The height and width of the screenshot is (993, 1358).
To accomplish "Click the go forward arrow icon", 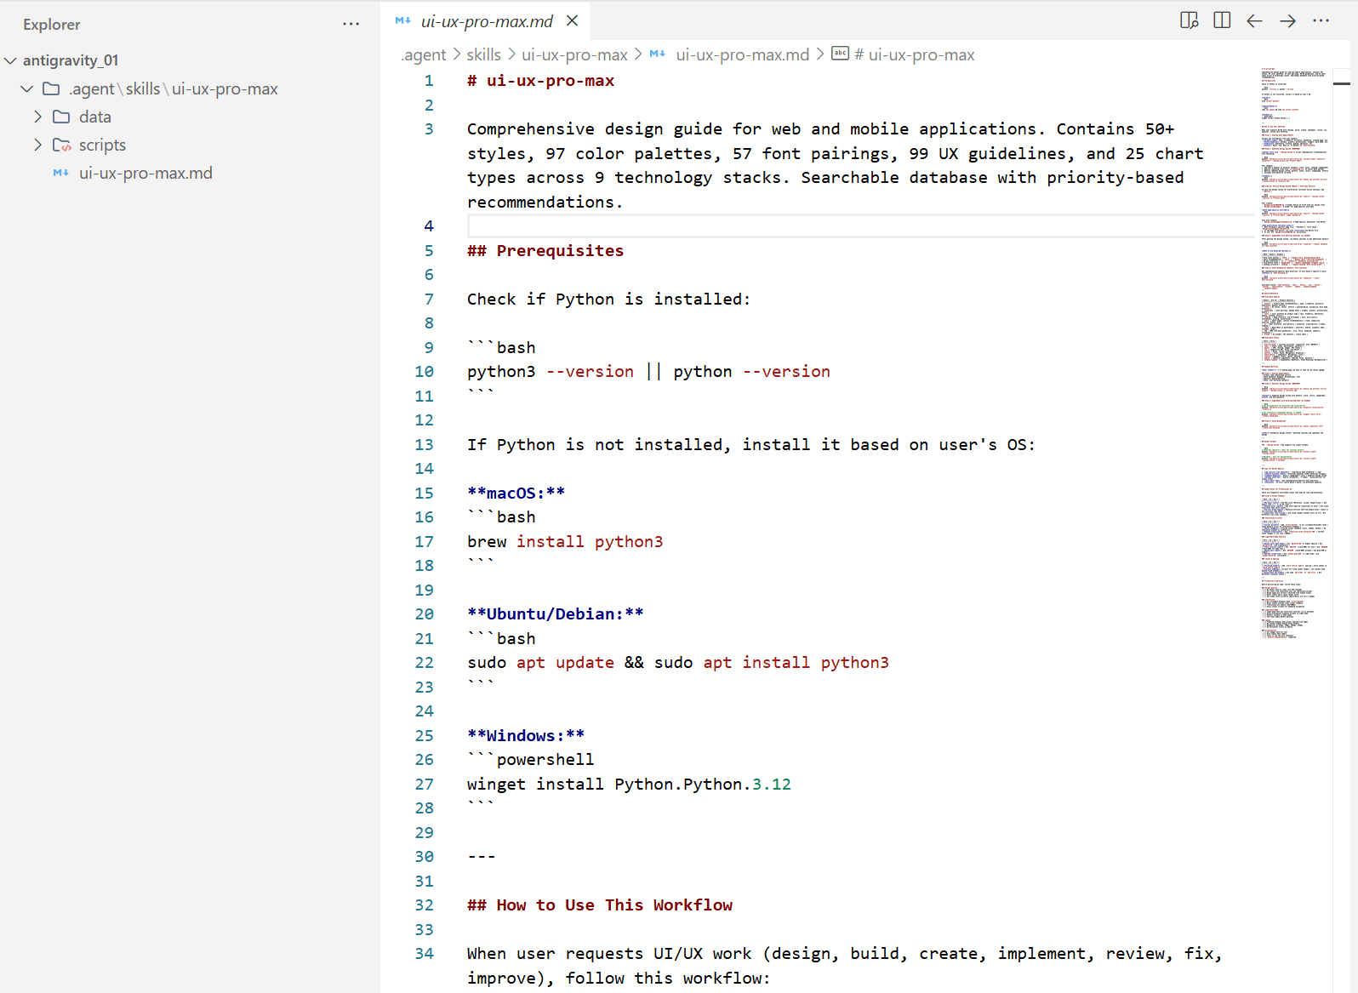I will point(1287,20).
